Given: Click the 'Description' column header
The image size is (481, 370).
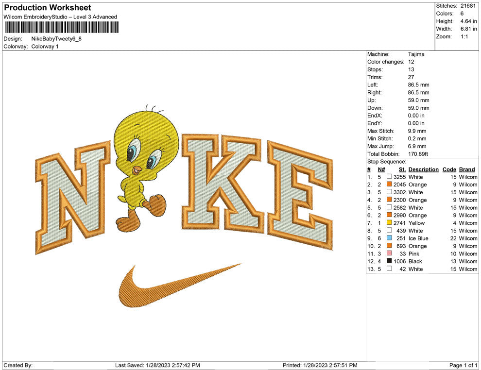Looking at the screenshot, I should tap(423, 169).
